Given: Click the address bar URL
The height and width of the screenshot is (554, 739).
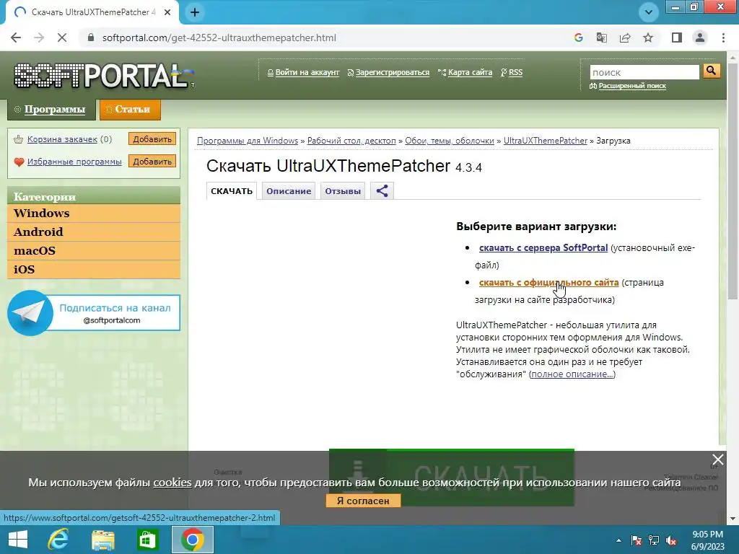Looking at the screenshot, I should (219, 38).
